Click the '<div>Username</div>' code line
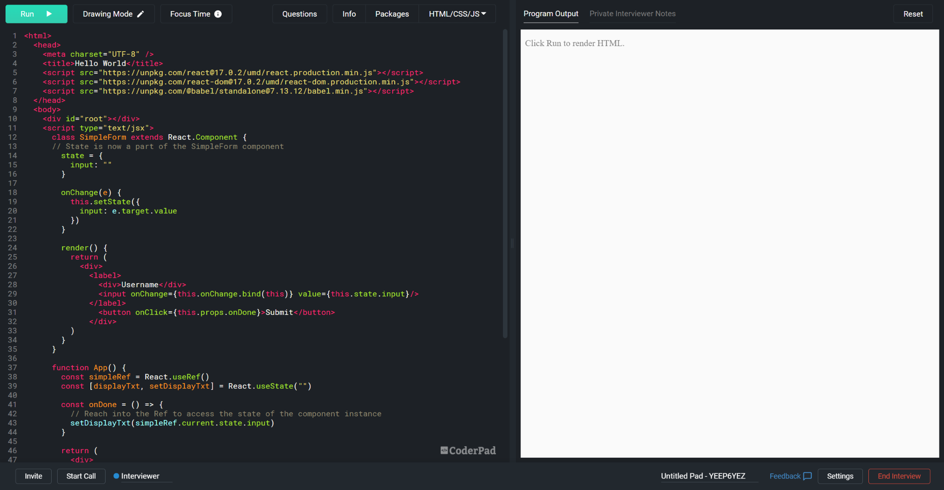This screenshot has width=944, height=490. pyautogui.click(x=142, y=285)
